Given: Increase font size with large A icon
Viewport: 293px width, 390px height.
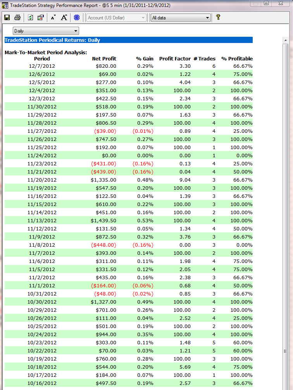Looking at the screenshot, I should 64,17.
